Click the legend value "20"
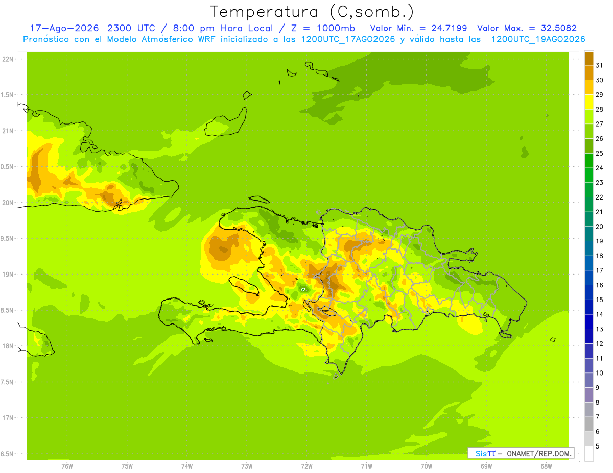This screenshot has width=613, height=473. click(599, 227)
